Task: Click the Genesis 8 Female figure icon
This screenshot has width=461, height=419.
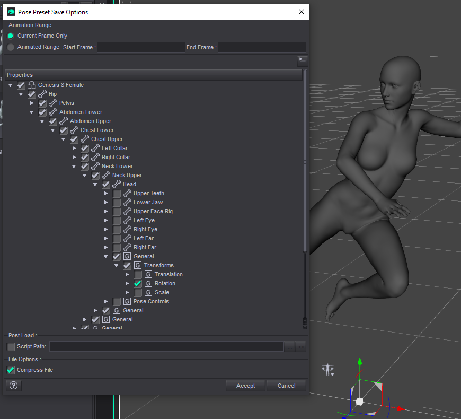Action: 32,85
